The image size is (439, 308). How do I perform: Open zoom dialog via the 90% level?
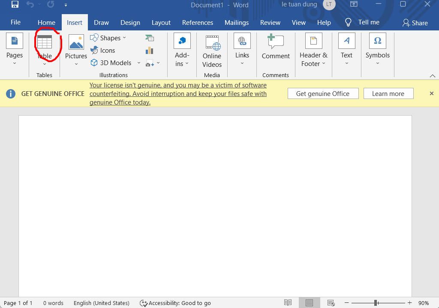tap(424, 303)
